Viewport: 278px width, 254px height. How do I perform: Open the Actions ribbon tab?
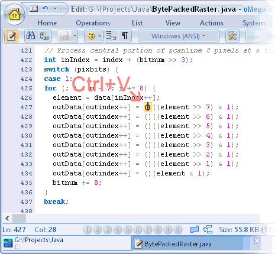click(212, 23)
